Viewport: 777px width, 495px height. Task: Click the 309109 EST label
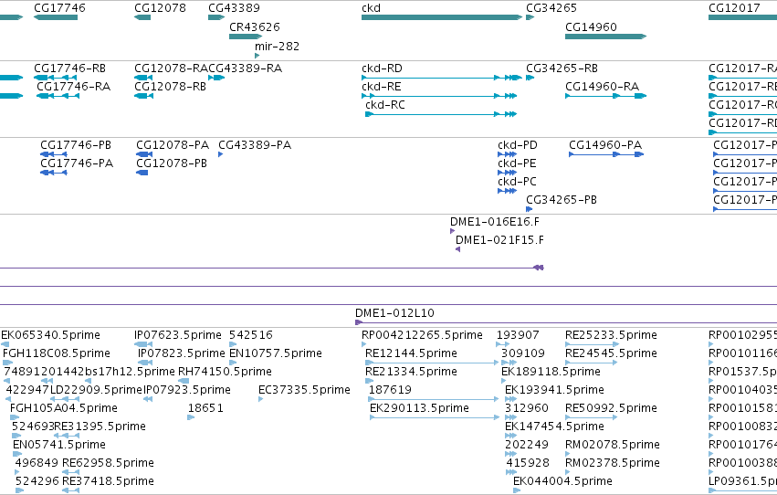click(523, 353)
